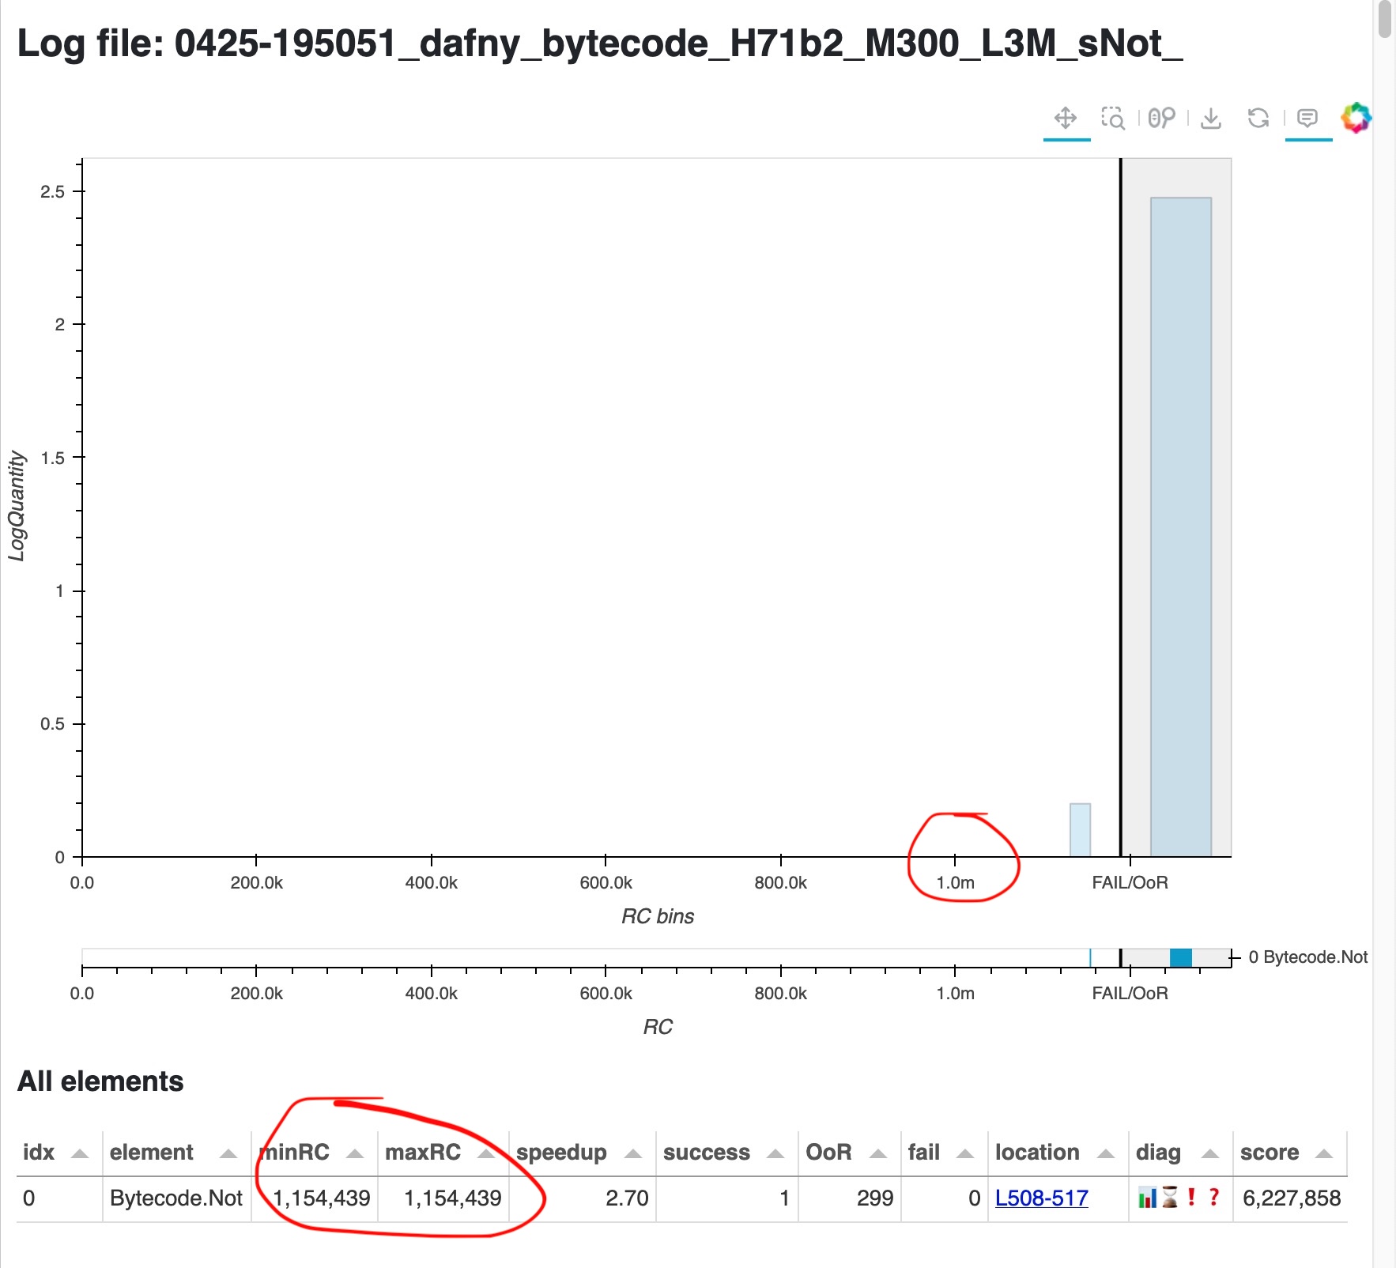The width and height of the screenshot is (1396, 1268).
Task: Select speedup cell 2.70
Action: (582, 1198)
